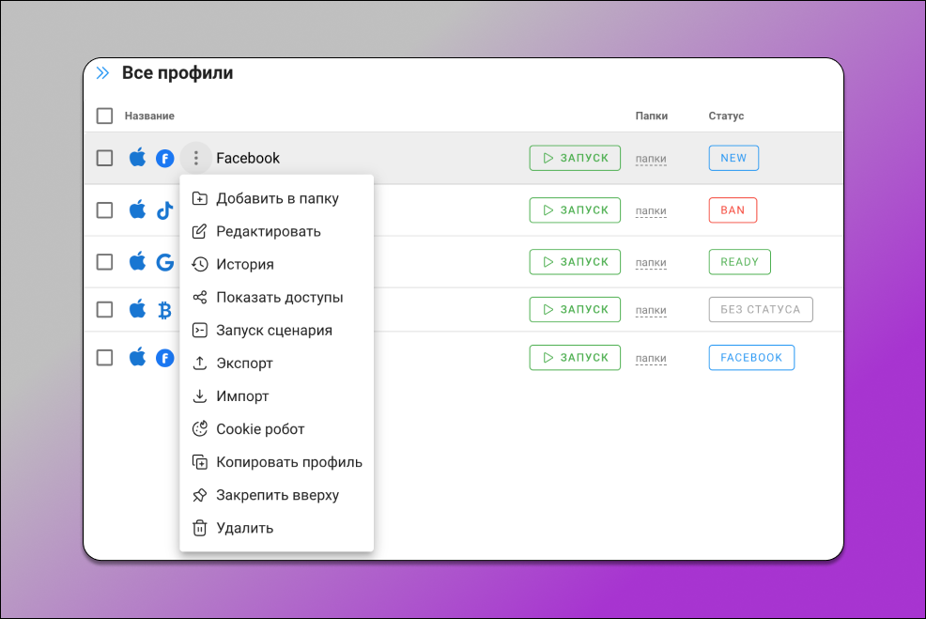Click the clock icon beside История
This screenshot has width=926, height=619.
[198, 264]
